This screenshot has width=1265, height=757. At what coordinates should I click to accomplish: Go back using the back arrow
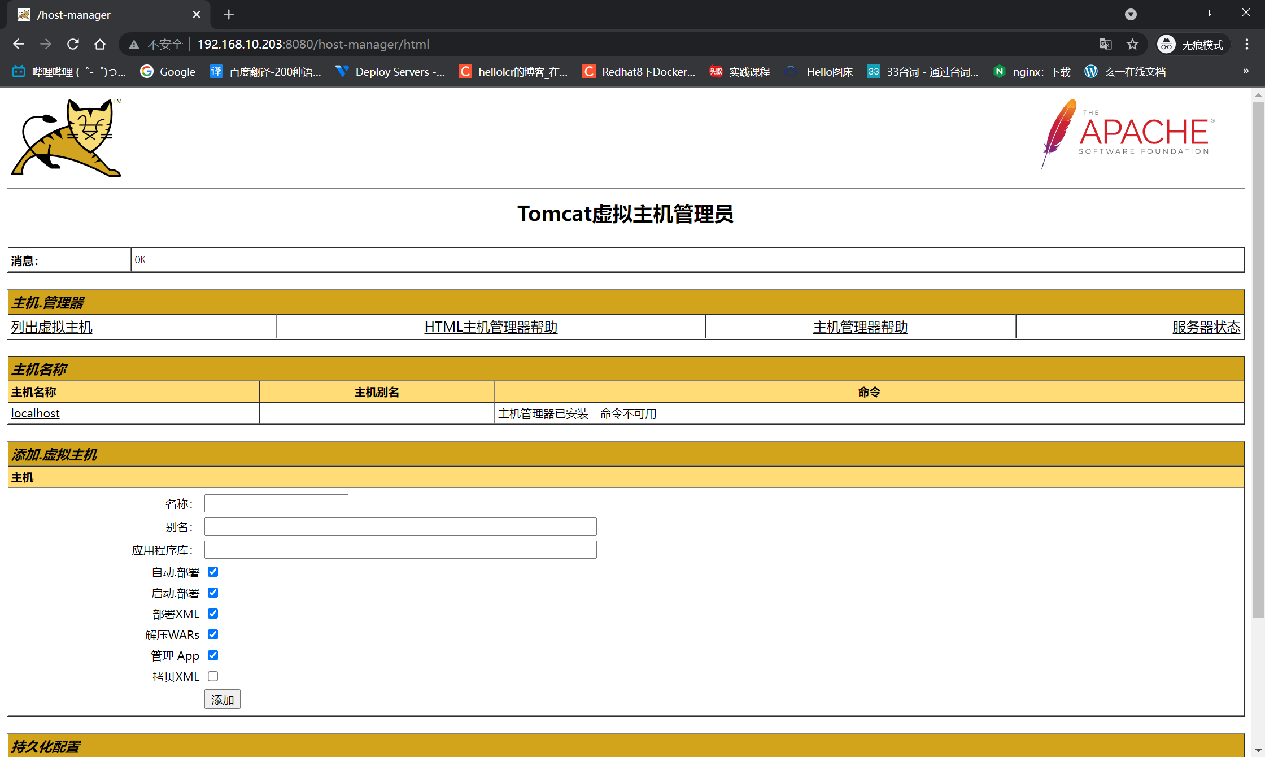pos(19,44)
